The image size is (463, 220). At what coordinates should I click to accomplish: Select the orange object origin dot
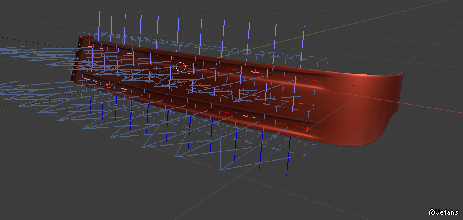tap(189, 73)
